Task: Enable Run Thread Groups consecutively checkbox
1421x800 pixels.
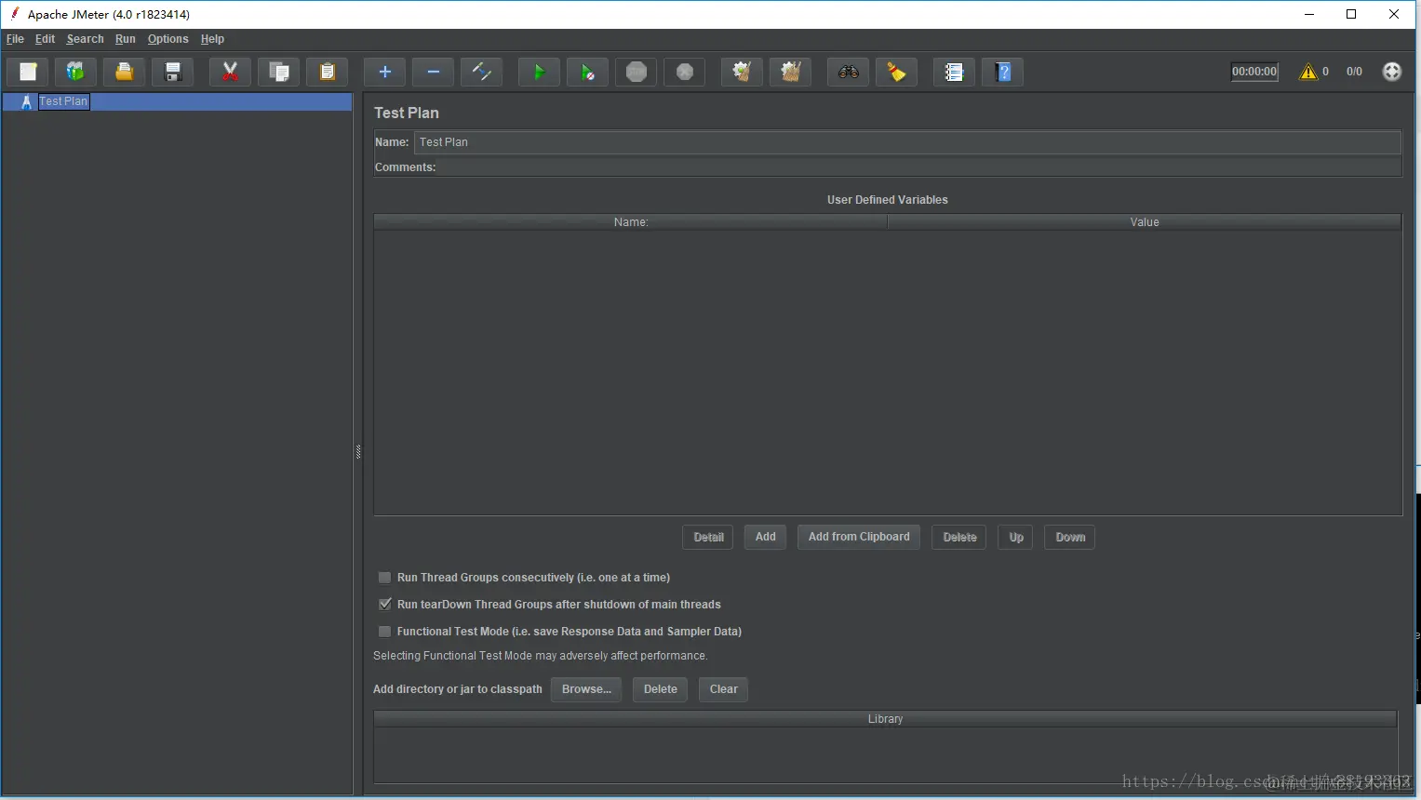Action: 384,578
